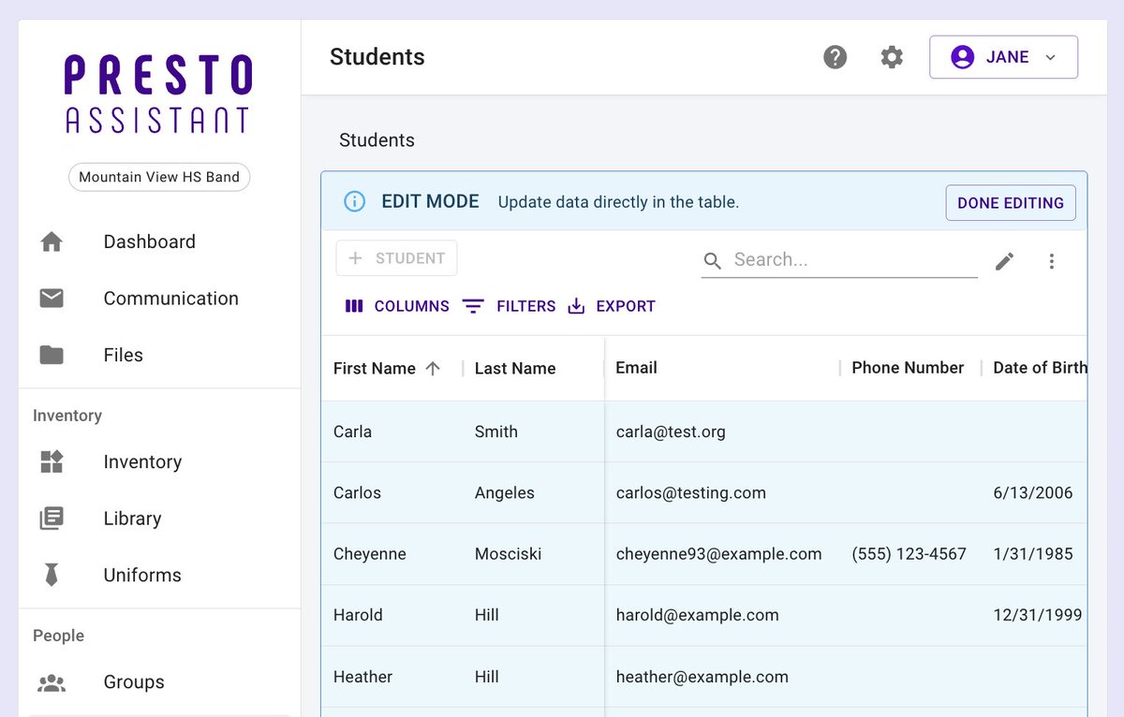Edit the 'heather@example.com' email cell
The width and height of the screenshot is (1124, 717).
click(x=722, y=677)
